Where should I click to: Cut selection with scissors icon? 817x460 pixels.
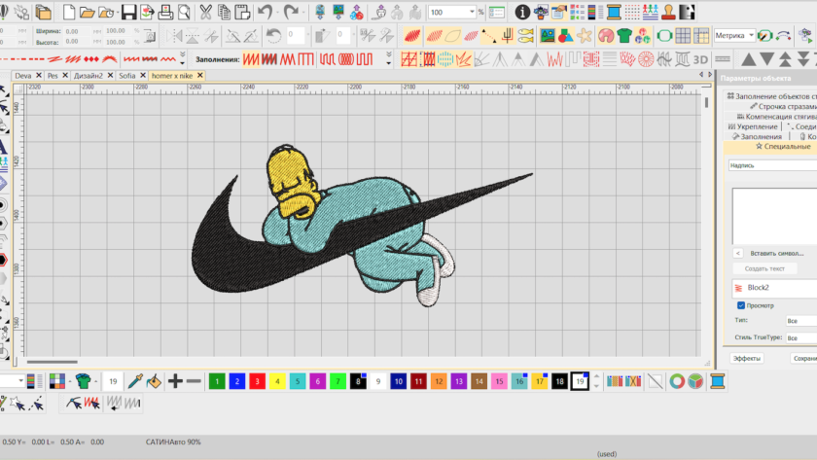[x=206, y=12]
